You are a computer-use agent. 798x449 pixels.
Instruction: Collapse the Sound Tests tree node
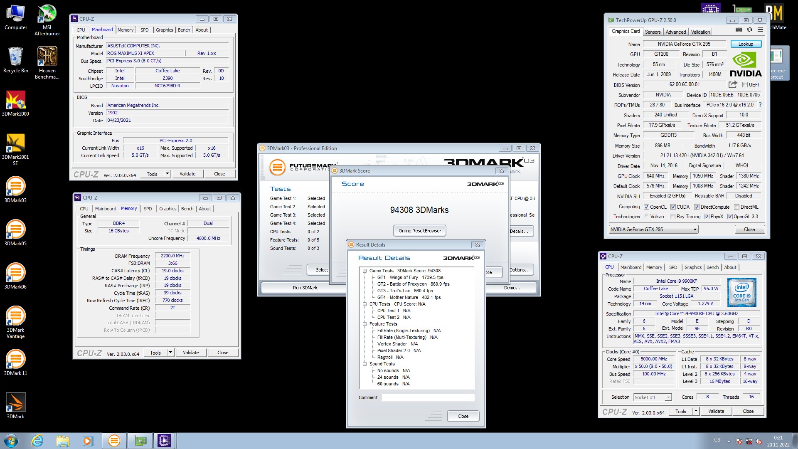pyautogui.click(x=365, y=364)
